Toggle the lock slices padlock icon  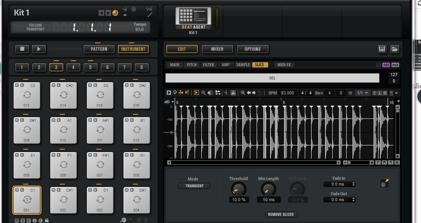click(x=233, y=92)
